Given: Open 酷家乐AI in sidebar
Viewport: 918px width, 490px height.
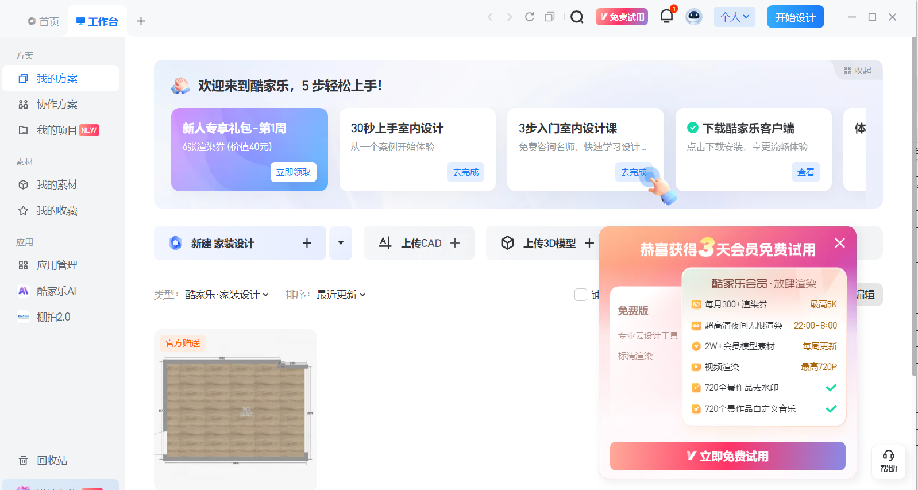Looking at the screenshot, I should (61, 291).
